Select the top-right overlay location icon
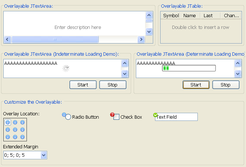The height and width of the screenshot is (167, 246). tap(22, 122)
